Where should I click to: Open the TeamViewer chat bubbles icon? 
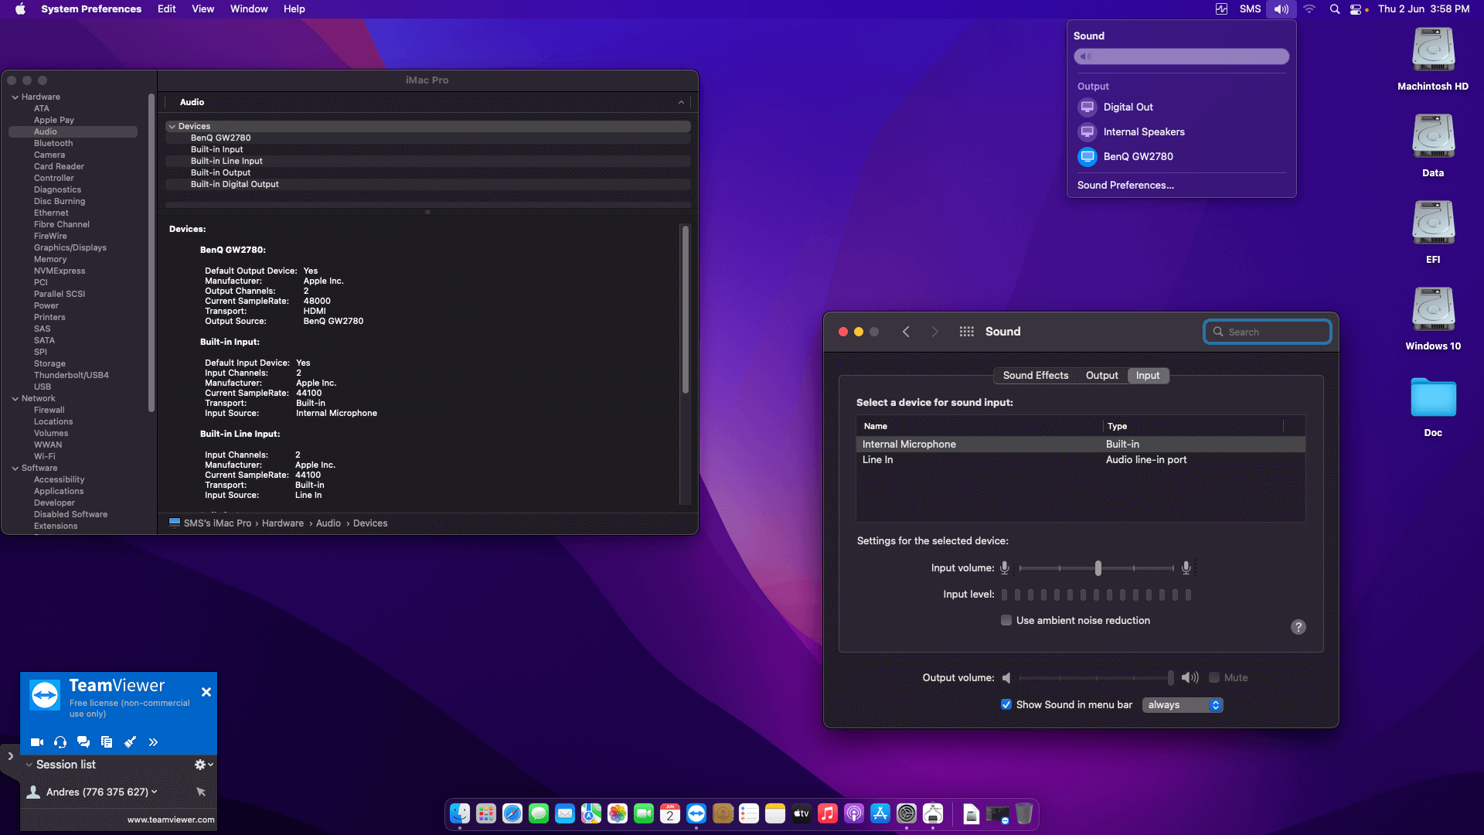pyautogui.click(x=83, y=742)
